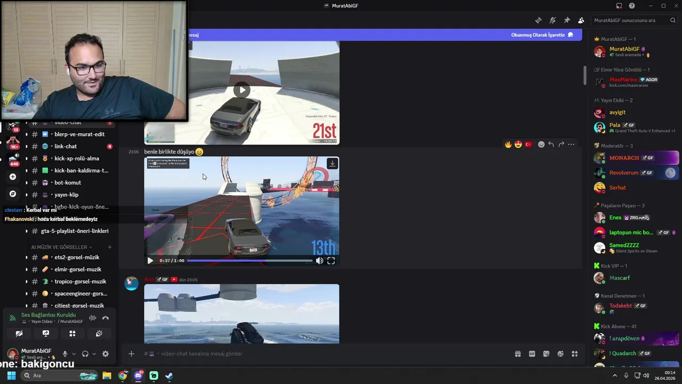Open MONARCH member profile

click(635, 158)
